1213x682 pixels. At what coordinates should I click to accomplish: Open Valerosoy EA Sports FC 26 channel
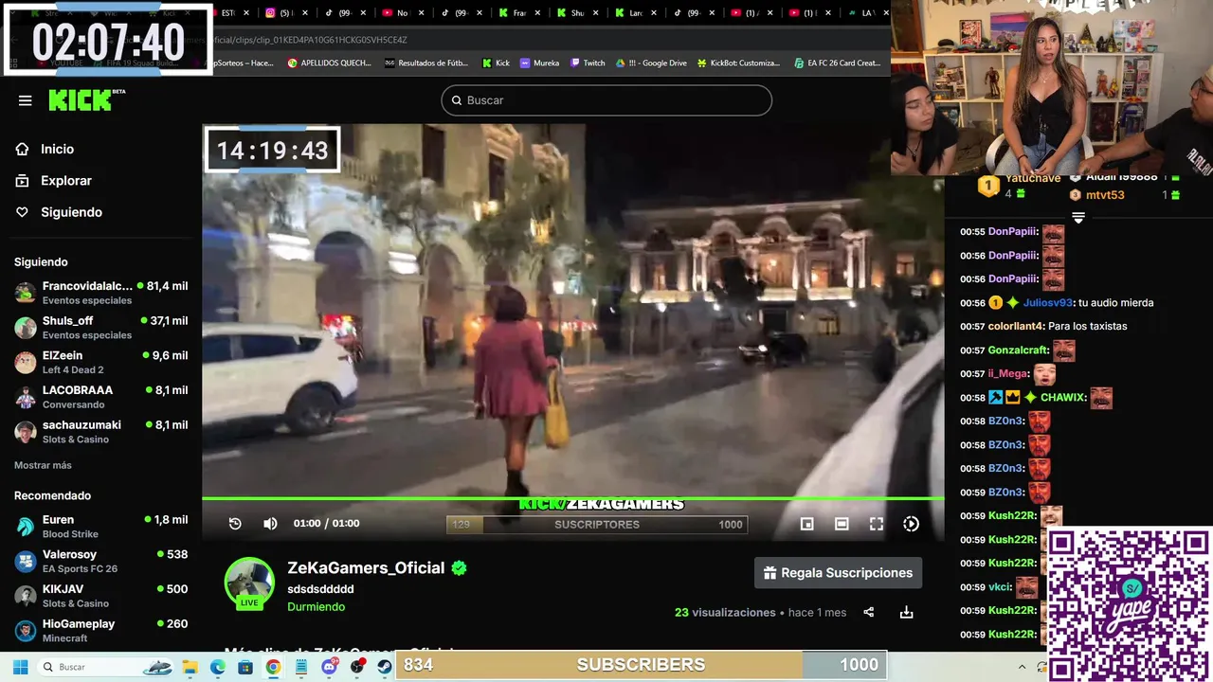point(100,561)
